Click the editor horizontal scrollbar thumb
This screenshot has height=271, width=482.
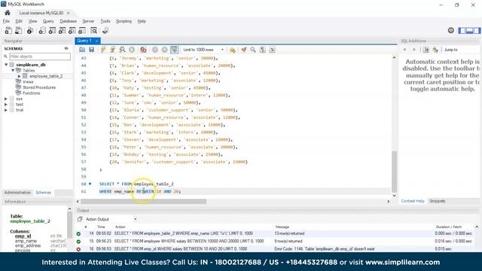[143, 201]
